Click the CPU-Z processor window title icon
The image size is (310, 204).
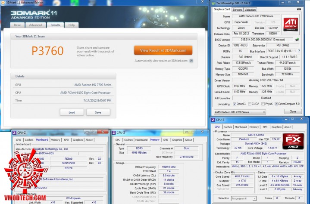213,120
